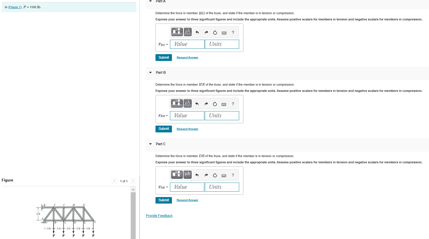This screenshot has height=239, width=429.
Task: Open help for the Part B answer box
Action: point(233,104)
